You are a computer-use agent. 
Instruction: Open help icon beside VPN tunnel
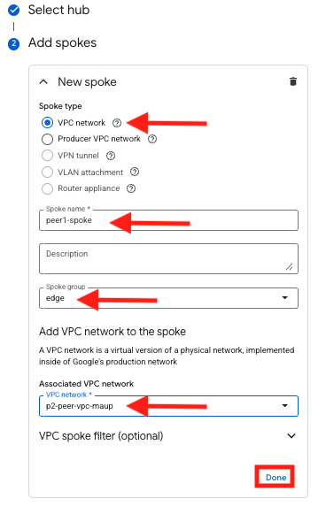pyautogui.click(x=111, y=156)
